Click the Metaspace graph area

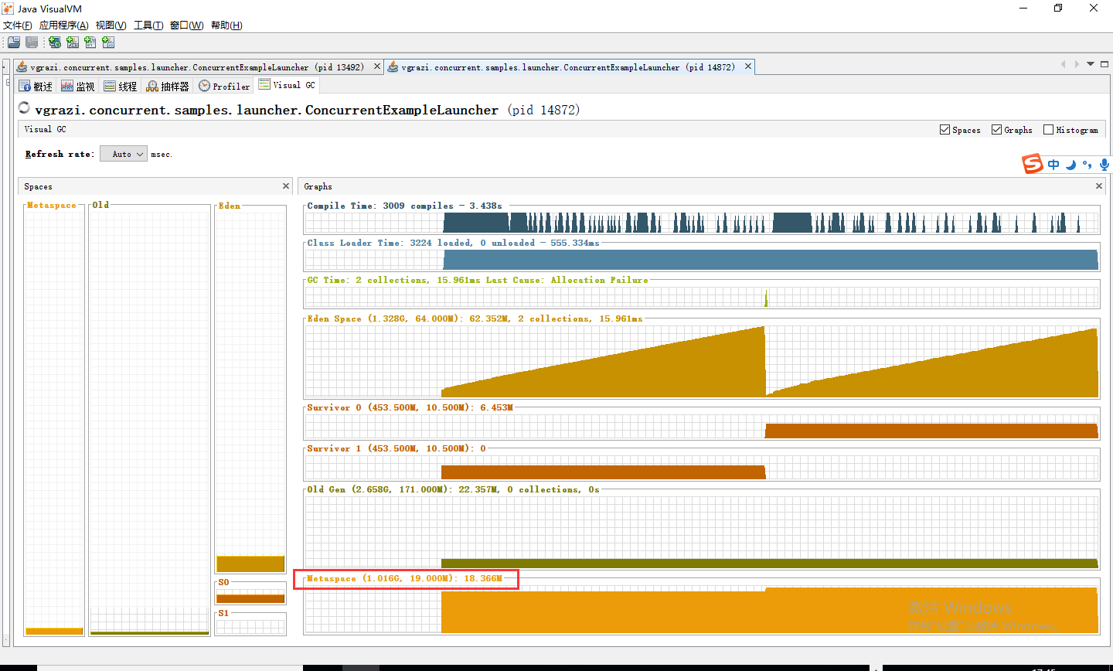[x=702, y=609]
